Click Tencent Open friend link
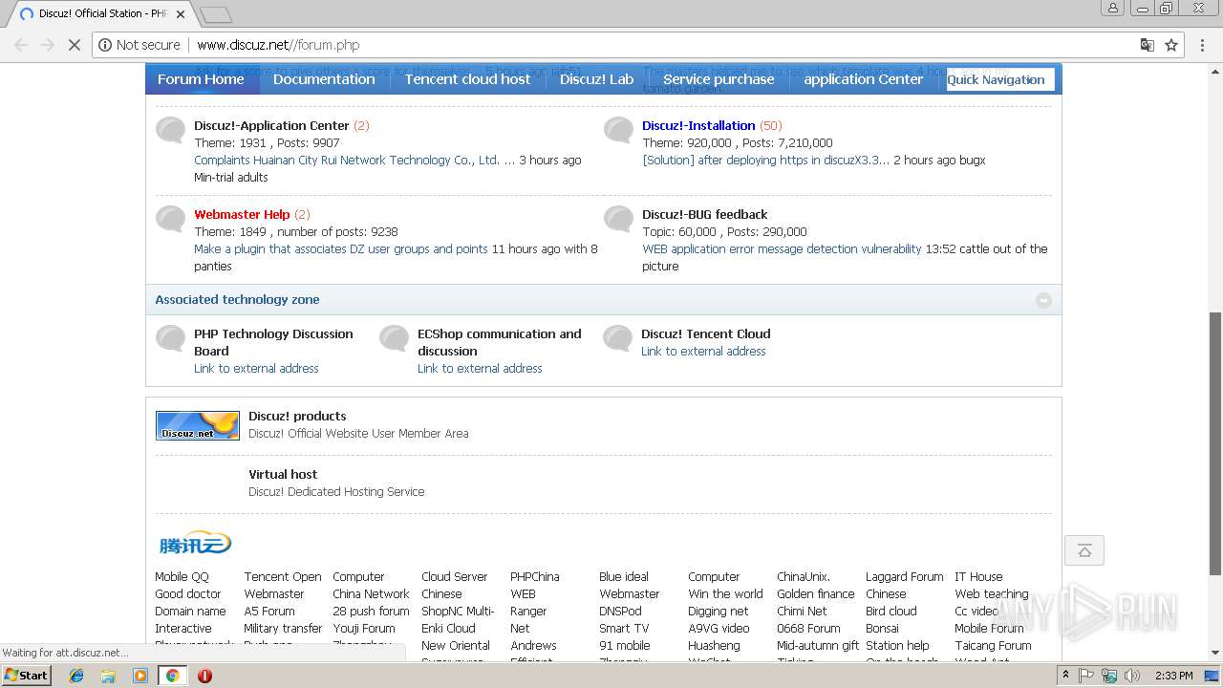This screenshot has height=688, width=1223. tap(283, 576)
